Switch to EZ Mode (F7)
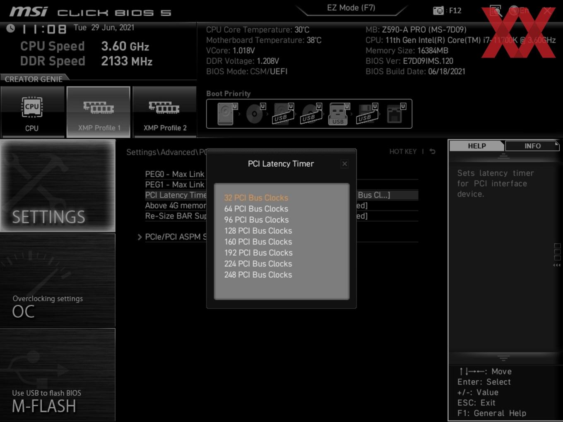563x422 pixels. tap(351, 8)
